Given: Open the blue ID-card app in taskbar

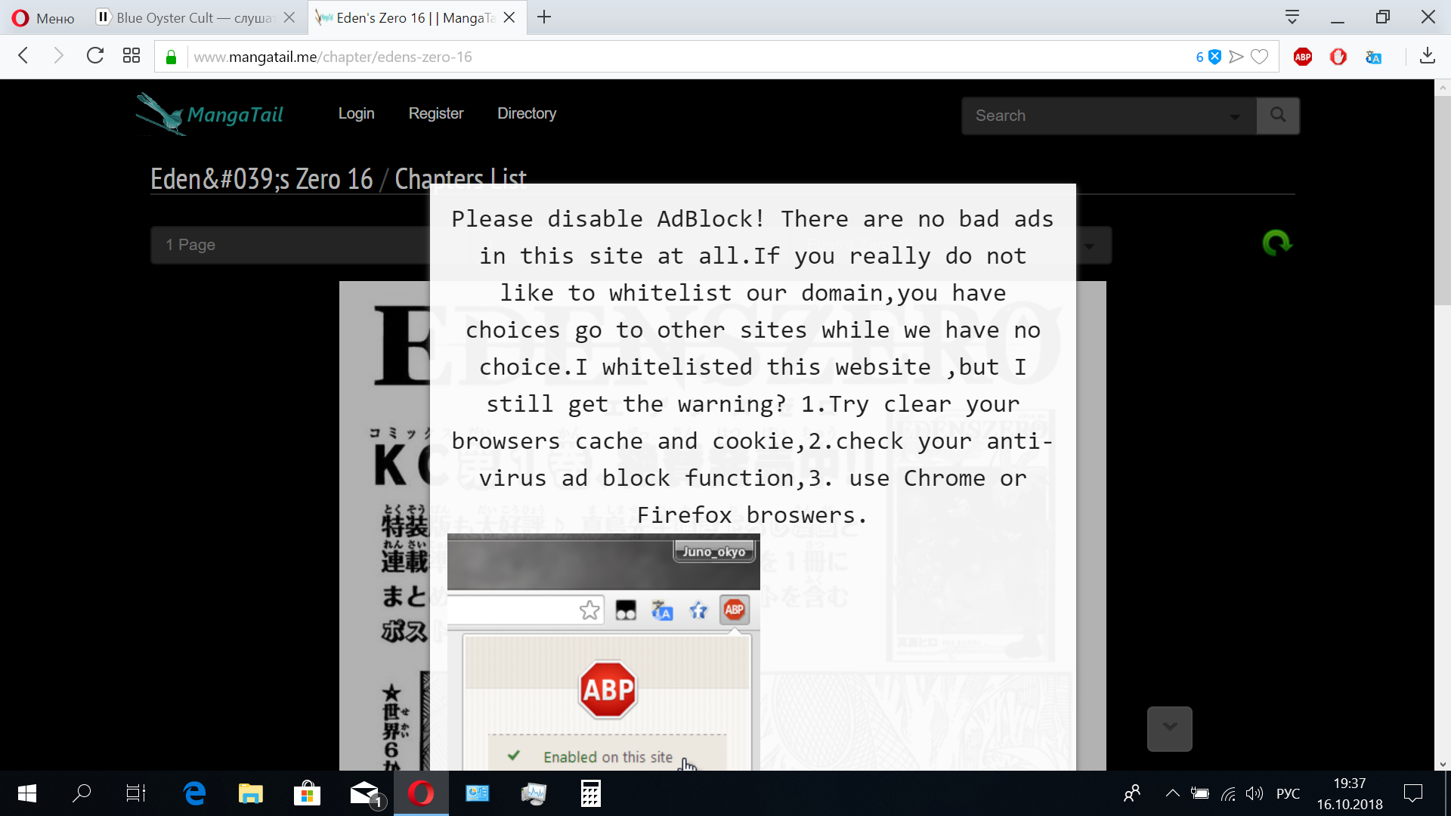Looking at the screenshot, I should (478, 793).
